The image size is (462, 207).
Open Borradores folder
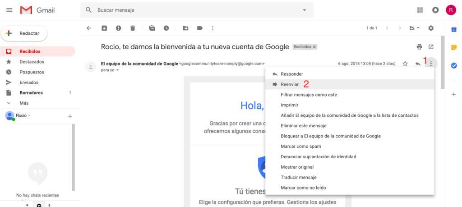pyautogui.click(x=38, y=93)
